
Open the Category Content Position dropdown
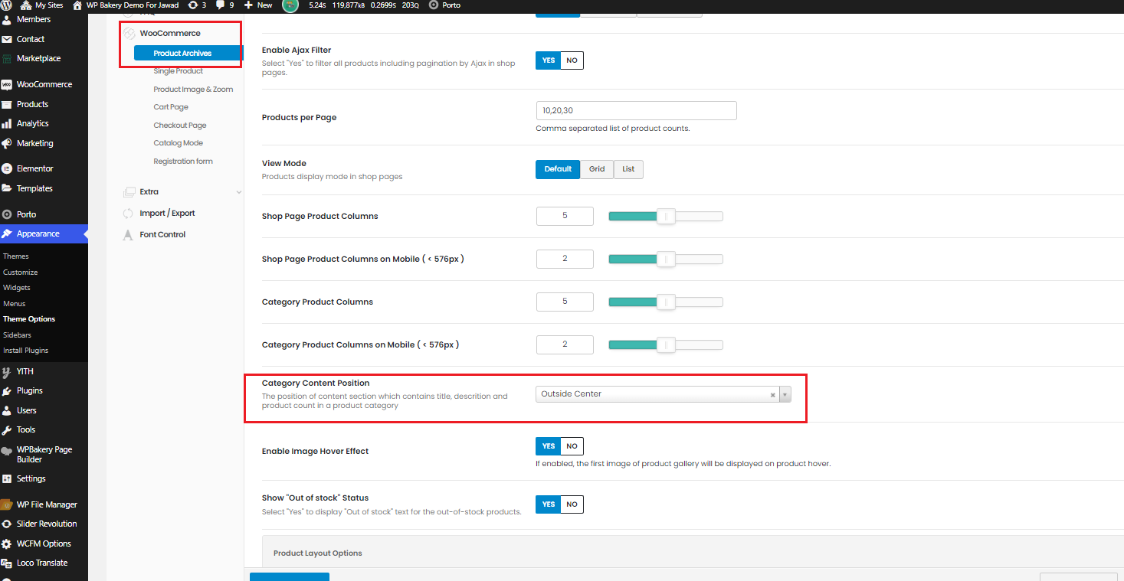(664, 394)
